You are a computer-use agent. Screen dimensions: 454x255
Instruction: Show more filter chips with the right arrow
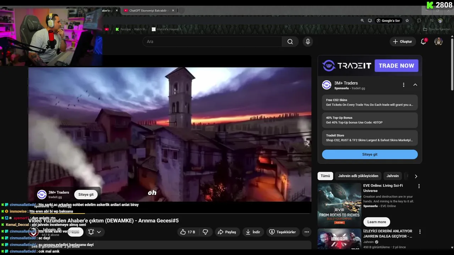[x=416, y=176]
